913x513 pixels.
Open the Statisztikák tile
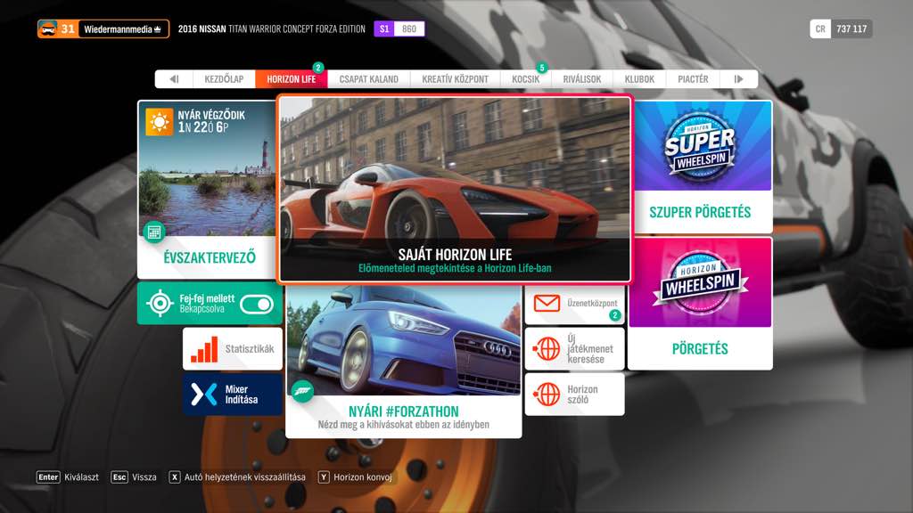233,349
